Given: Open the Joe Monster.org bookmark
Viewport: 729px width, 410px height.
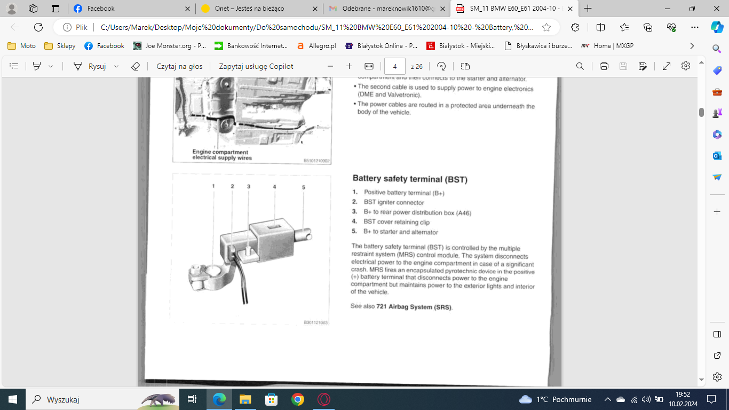Looking at the screenshot, I should [x=169, y=46].
